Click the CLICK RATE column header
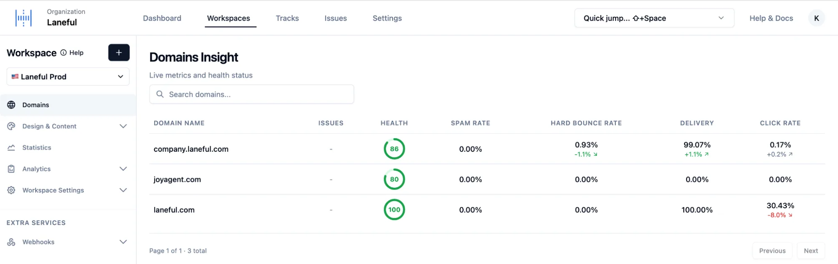 click(x=780, y=123)
